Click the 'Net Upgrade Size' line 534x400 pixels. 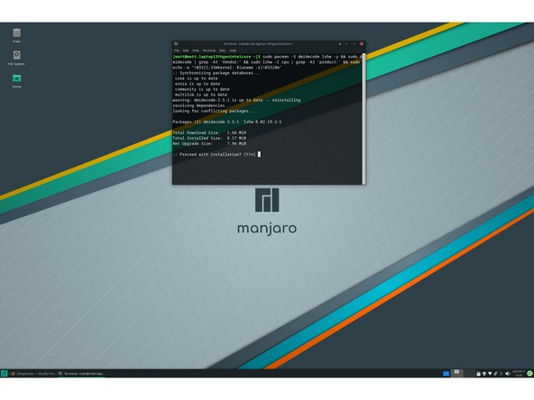[x=209, y=143]
